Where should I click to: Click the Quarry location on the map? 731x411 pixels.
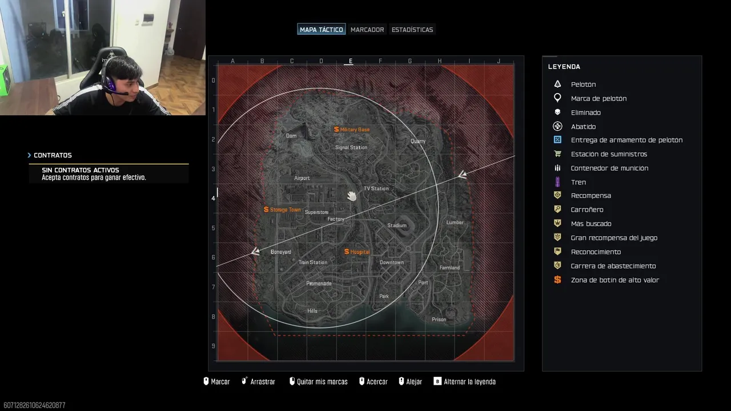point(418,141)
